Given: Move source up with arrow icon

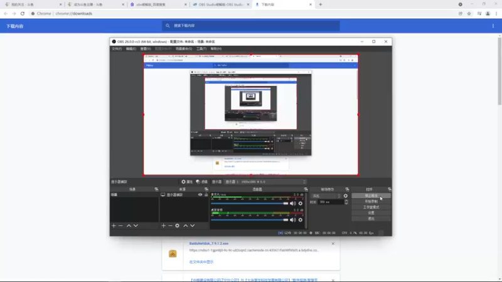Looking at the screenshot, I should [185, 226].
